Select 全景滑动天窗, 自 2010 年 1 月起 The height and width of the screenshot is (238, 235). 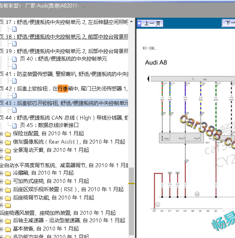(51, 150)
